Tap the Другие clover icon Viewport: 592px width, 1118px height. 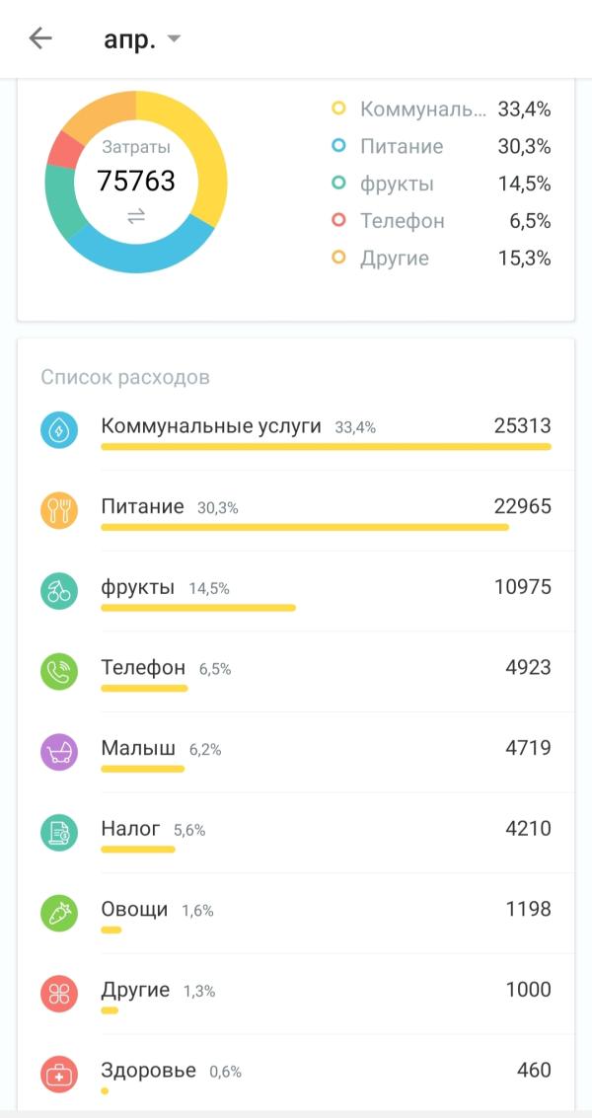click(59, 994)
